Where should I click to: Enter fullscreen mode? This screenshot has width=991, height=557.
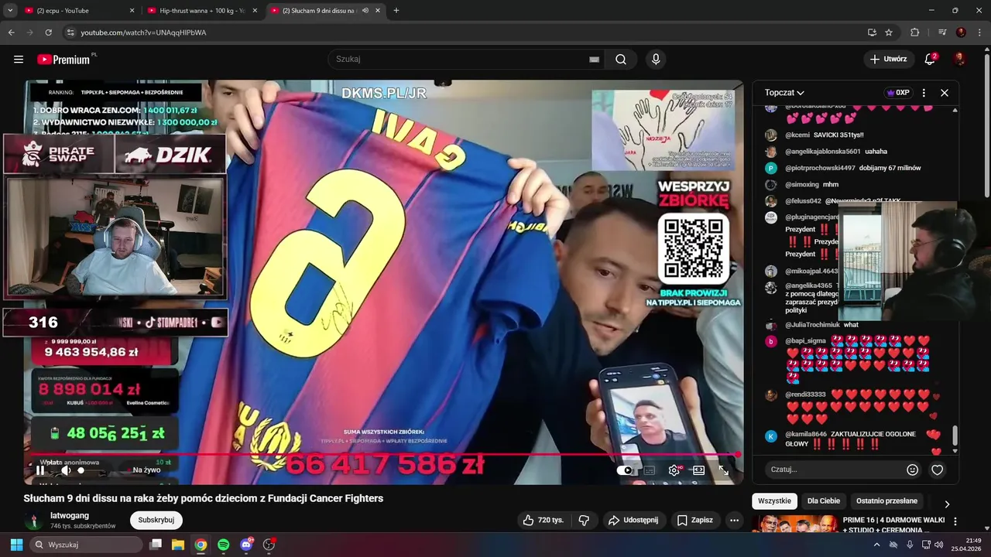723,470
